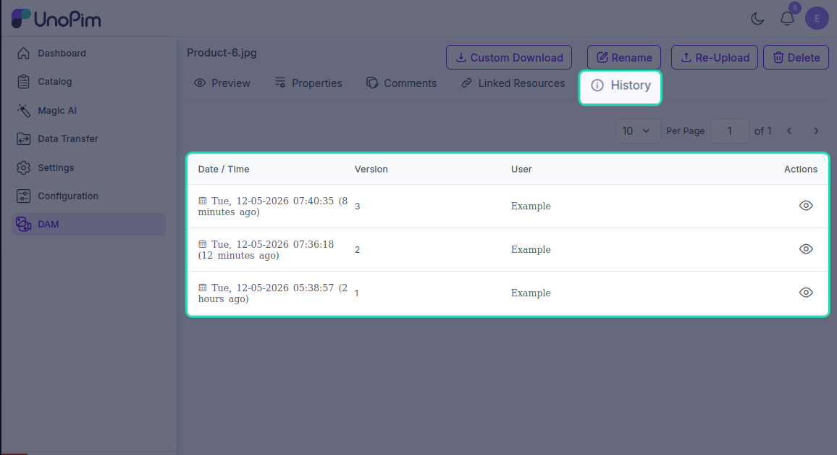Switch to the Properties tab
This screenshot has width=837, height=455.
pos(308,83)
